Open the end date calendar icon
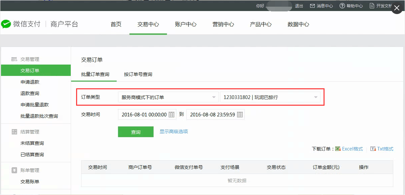 tap(240, 114)
